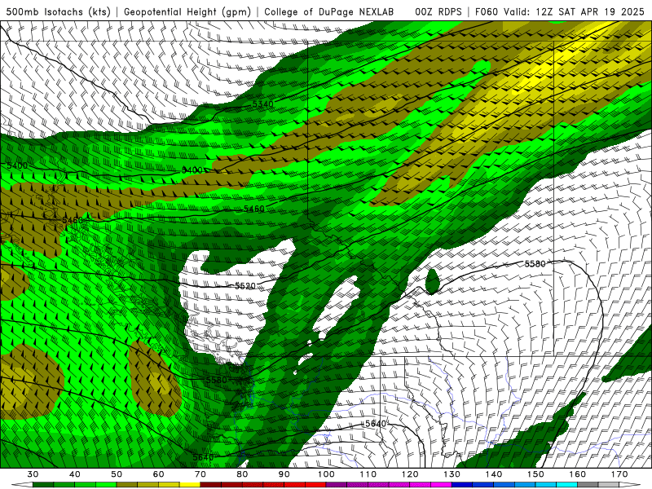652x489 pixels.
Task: Click the dark gray swatch in the color bar
Action: point(588,485)
